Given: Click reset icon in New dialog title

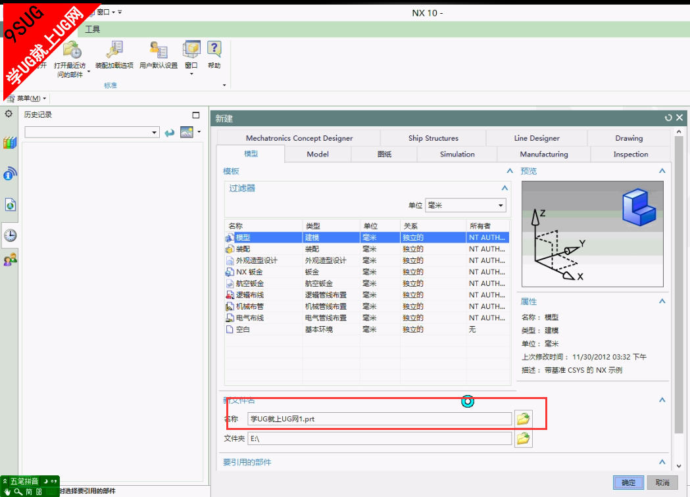Looking at the screenshot, I should [x=668, y=118].
